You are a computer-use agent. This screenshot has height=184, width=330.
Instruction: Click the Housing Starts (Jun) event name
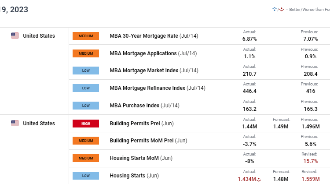tap(135, 176)
